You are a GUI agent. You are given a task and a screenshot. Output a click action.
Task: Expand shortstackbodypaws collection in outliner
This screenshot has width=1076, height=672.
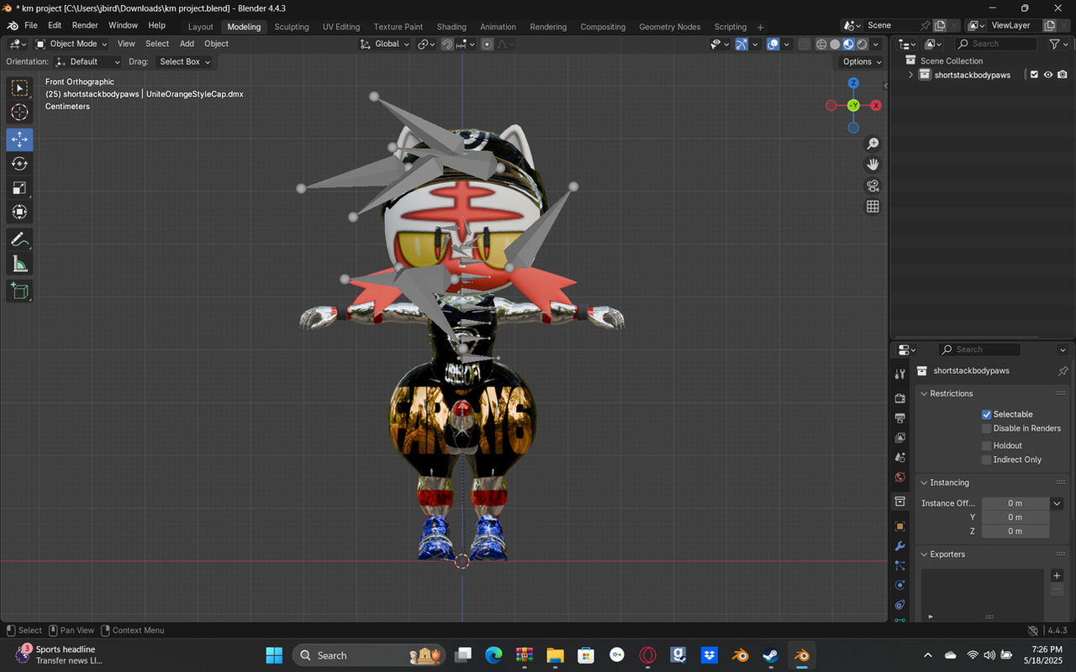click(x=910, y=75)
